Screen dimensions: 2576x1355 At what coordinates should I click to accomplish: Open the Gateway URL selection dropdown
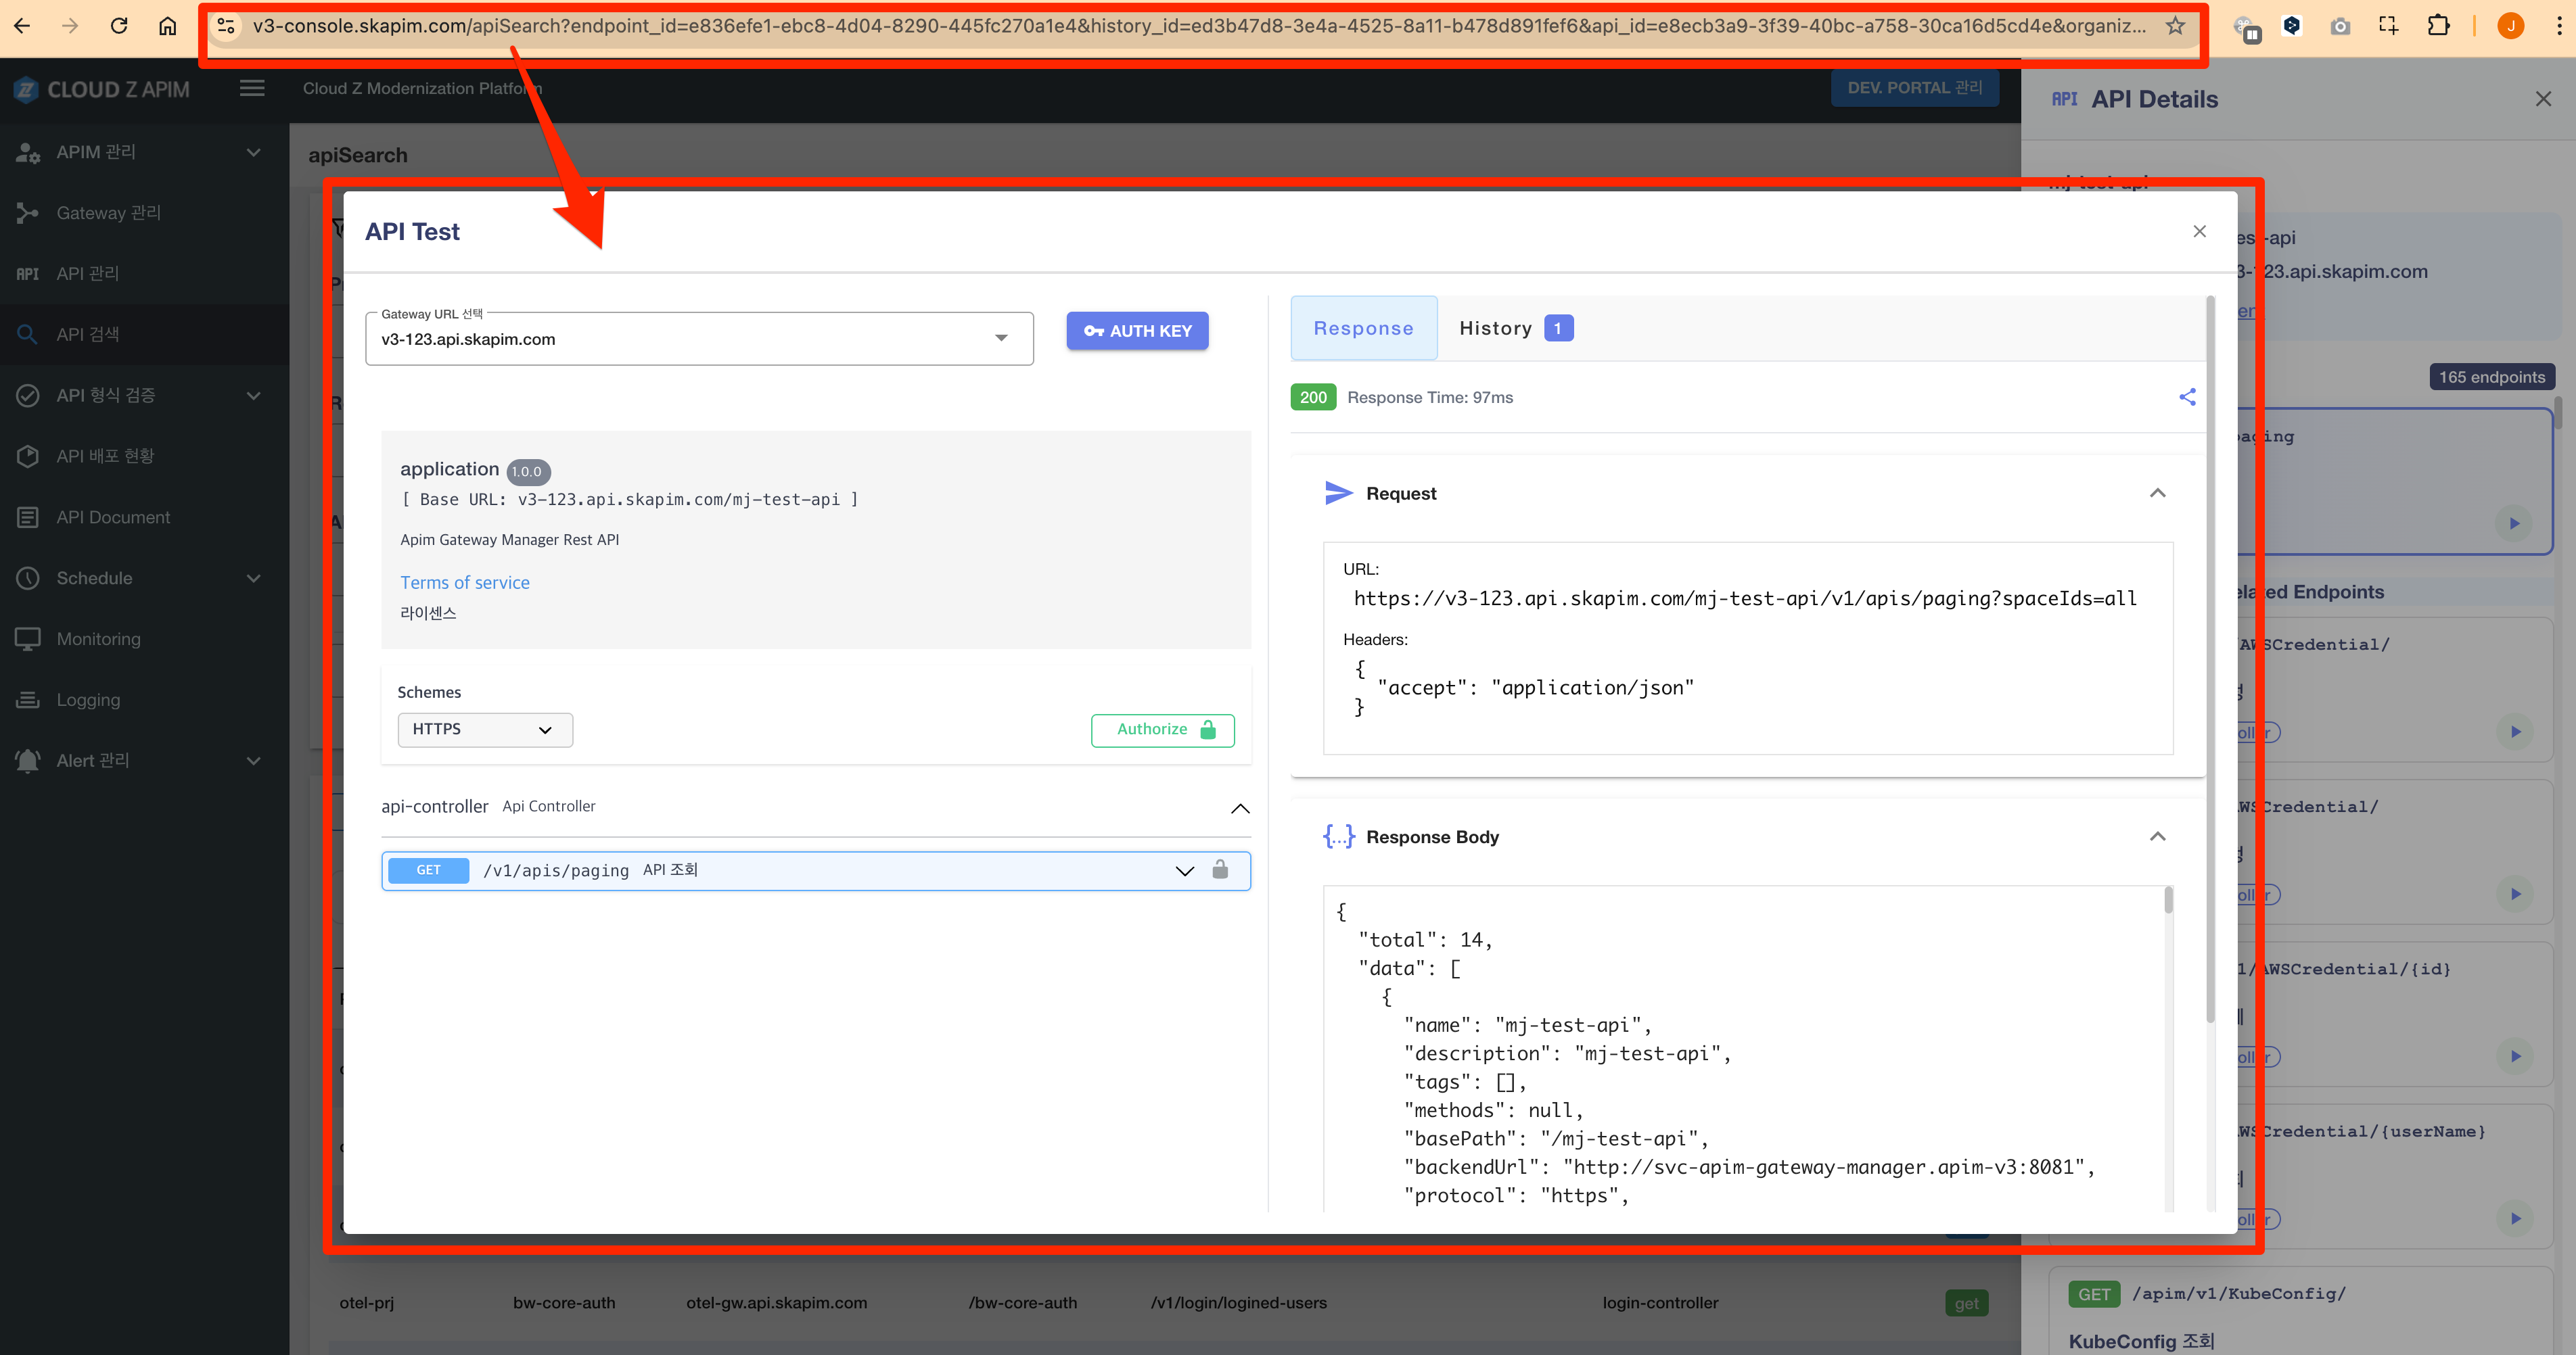699,339
